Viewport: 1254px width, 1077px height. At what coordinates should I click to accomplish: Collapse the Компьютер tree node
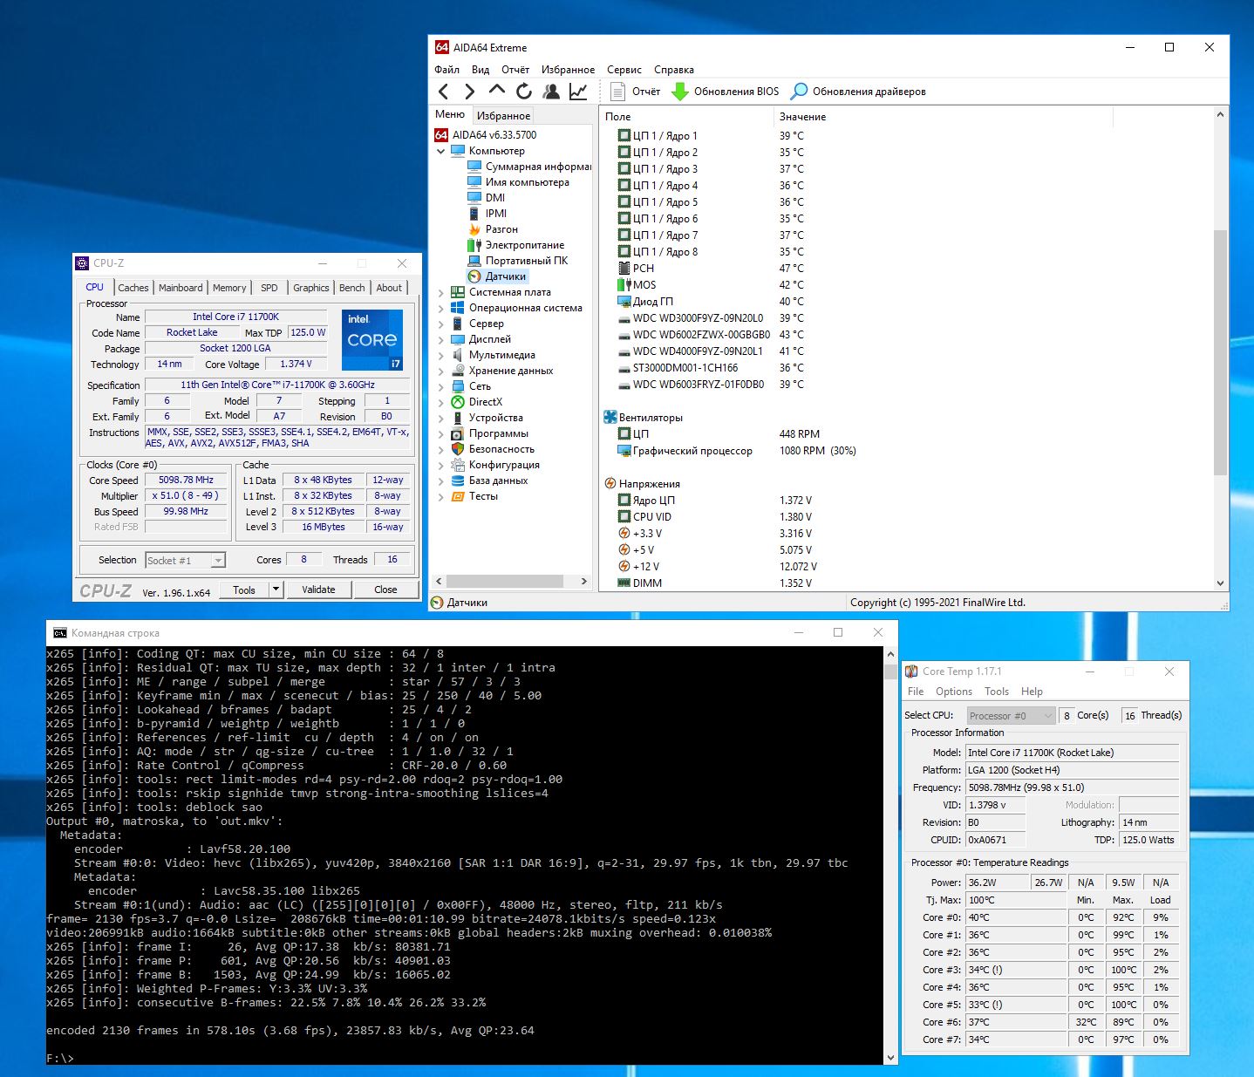[441, 152]
